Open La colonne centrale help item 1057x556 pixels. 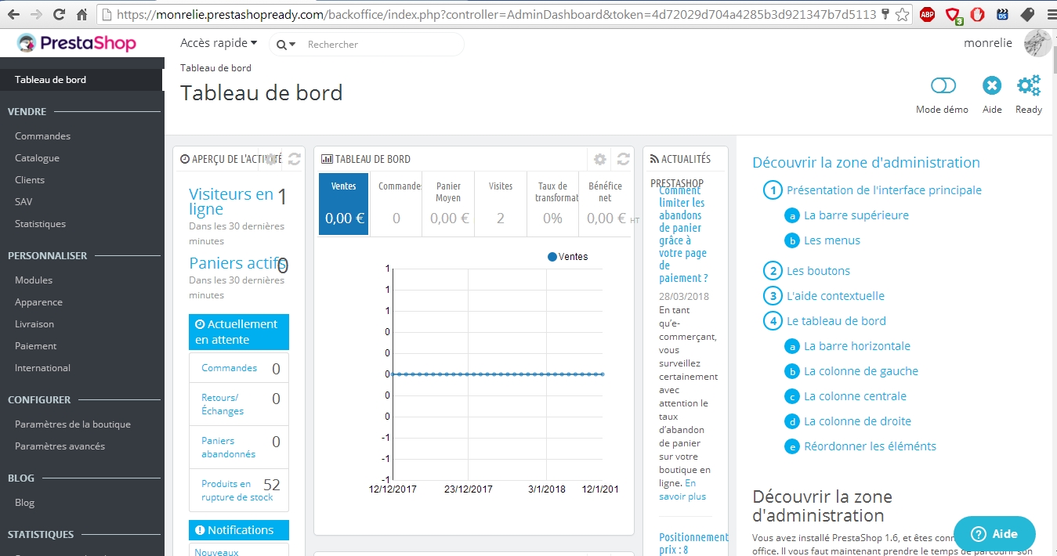(855, 396)
